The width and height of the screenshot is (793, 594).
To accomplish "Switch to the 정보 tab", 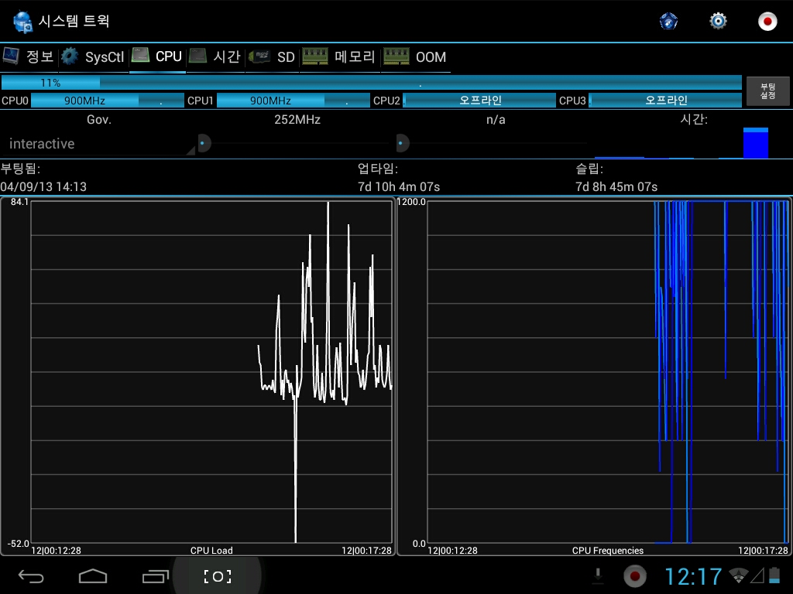I will pyautogui.click(x=29, y=56).
